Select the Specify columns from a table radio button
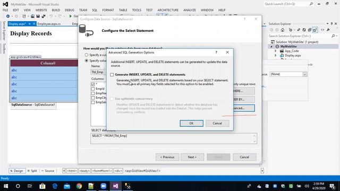Viewport: 340px width, 191px height. [87, 60]
